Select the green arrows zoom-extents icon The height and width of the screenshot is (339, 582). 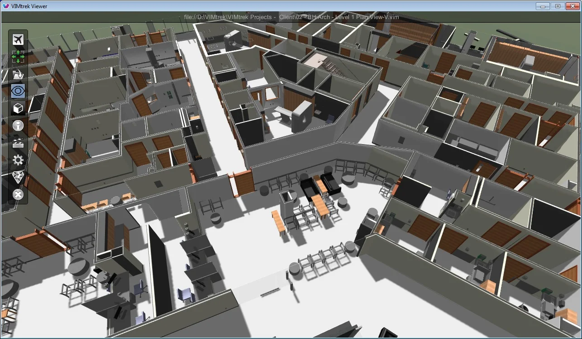click(x=18, y=57)
